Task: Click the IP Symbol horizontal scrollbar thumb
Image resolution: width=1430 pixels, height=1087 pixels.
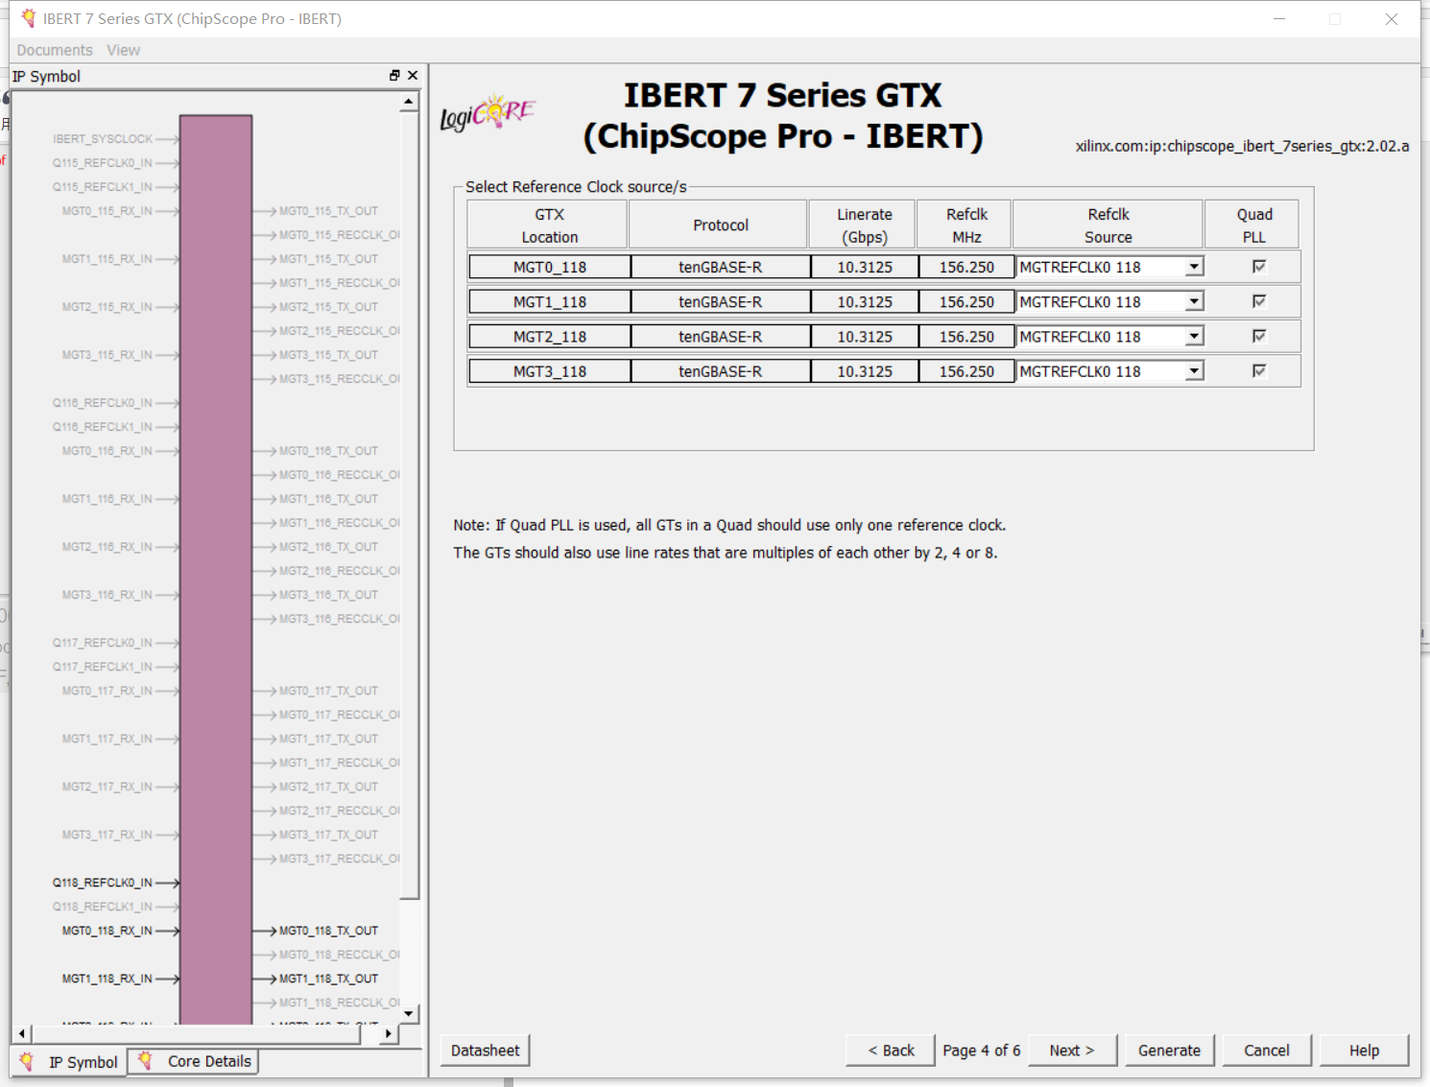Action: click(x=196, y=1033)
